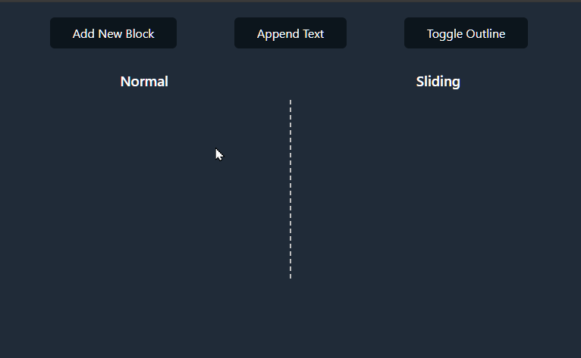This screenshot has width=581, height=358.
Task: Click the word "Text" on Append Text button
Action: tap(313, 33)
